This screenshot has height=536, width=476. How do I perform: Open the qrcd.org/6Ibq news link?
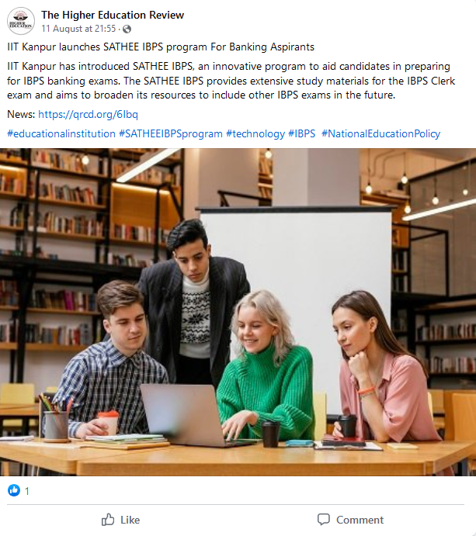tap(88, 114)
